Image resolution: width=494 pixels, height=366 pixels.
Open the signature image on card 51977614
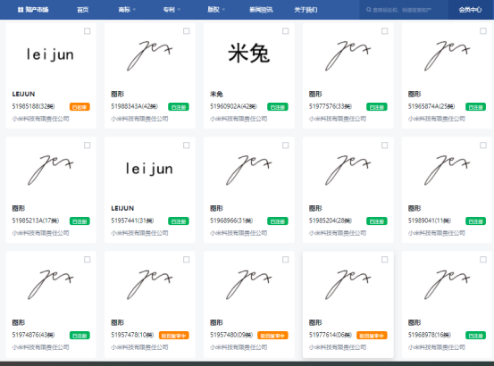click(348, 284)
